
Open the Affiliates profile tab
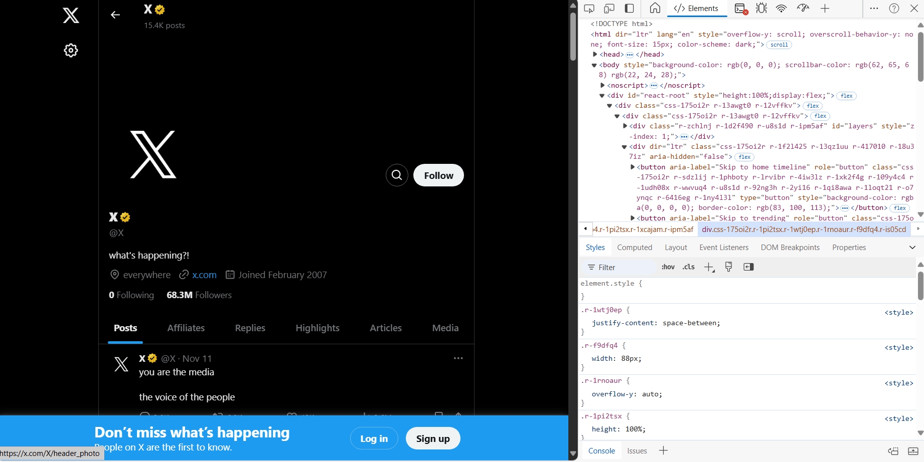[186, 328]
